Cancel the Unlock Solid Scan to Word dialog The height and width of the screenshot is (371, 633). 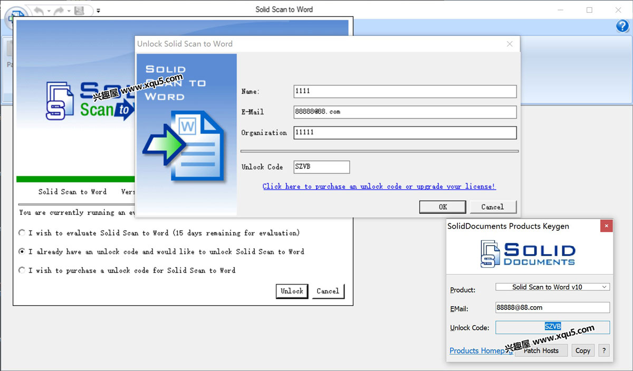point(493,207)
